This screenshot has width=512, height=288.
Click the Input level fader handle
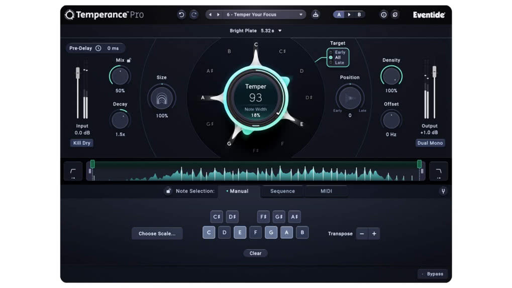[x=78, y=72]
